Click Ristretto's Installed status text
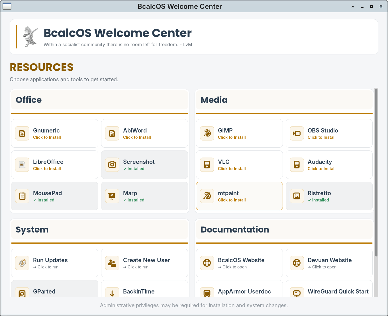Image resolution: width=388 pixels, height=316 pixels. (318, 200)
